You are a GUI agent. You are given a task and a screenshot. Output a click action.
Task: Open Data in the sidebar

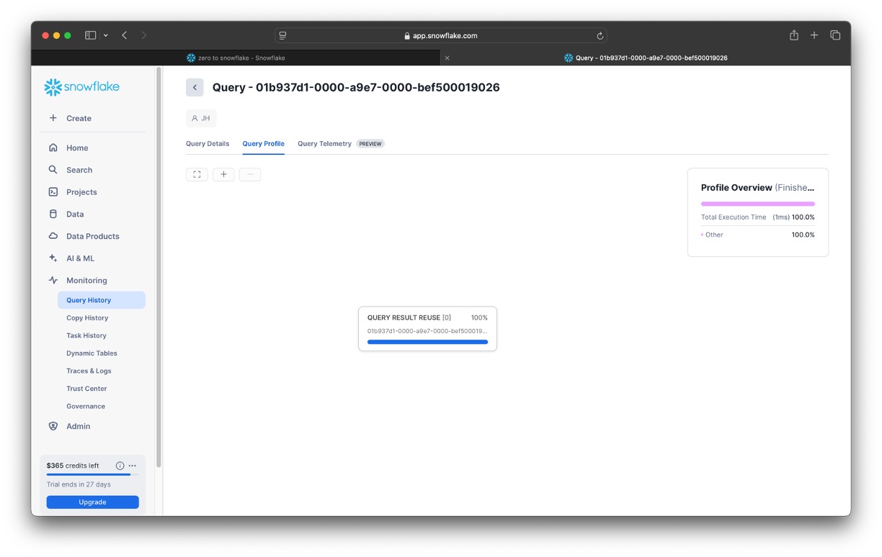[75, 214]
